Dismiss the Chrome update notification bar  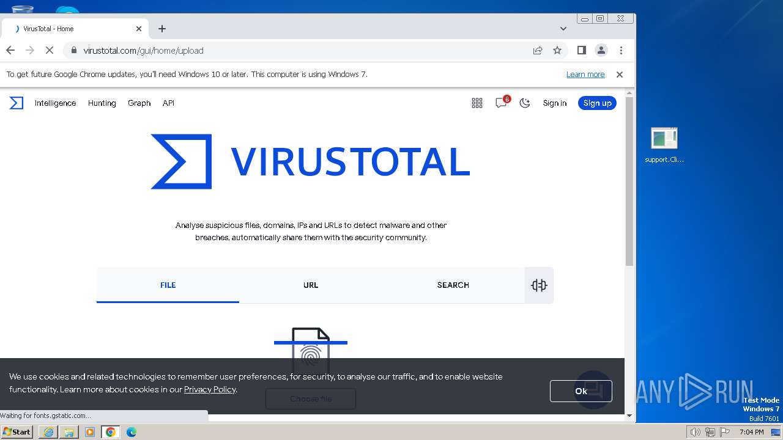pos(620,75)
